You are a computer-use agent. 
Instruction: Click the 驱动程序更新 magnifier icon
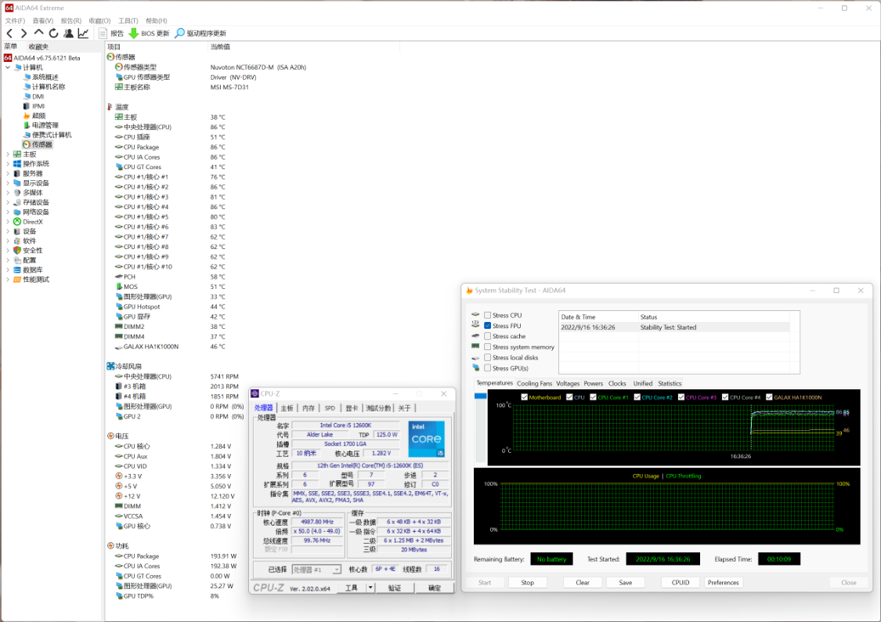(180, 33)
